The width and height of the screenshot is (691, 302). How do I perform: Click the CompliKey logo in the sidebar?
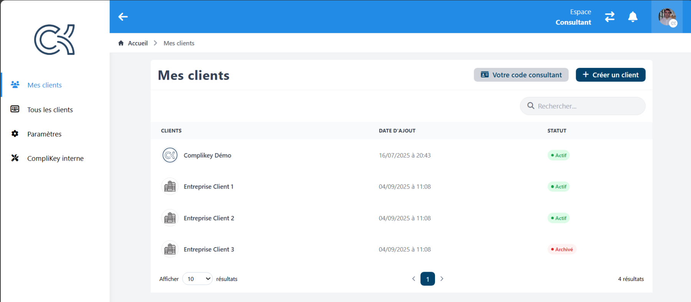54,40
